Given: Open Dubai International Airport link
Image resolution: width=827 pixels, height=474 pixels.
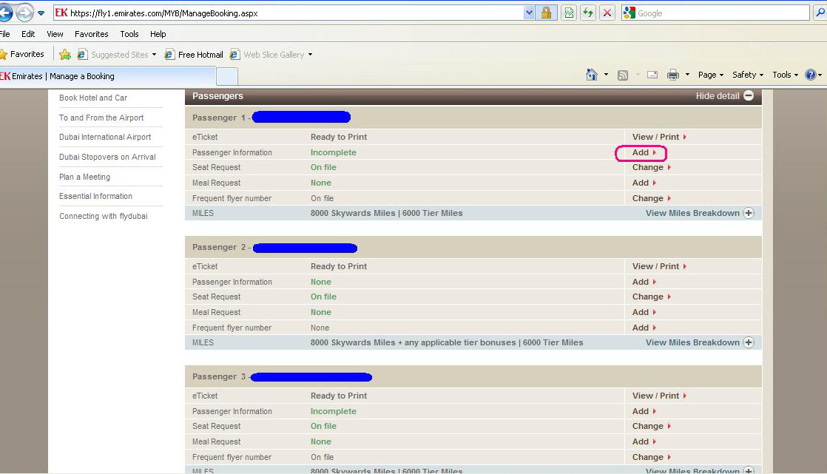Looking at the screenshot, I should 105,137.
